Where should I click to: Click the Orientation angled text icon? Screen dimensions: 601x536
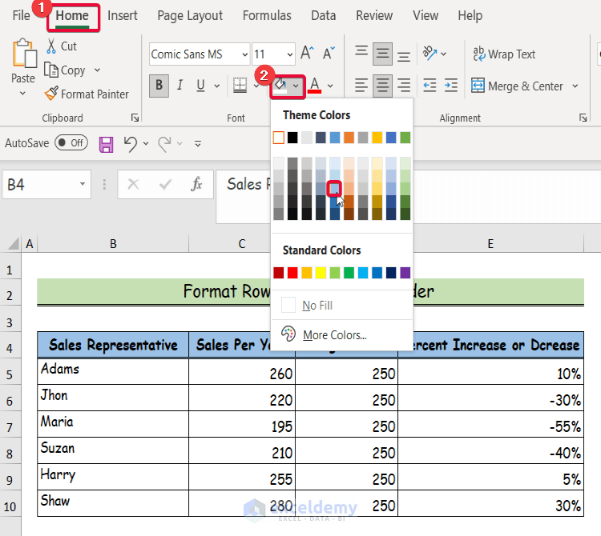coord(430,53)
